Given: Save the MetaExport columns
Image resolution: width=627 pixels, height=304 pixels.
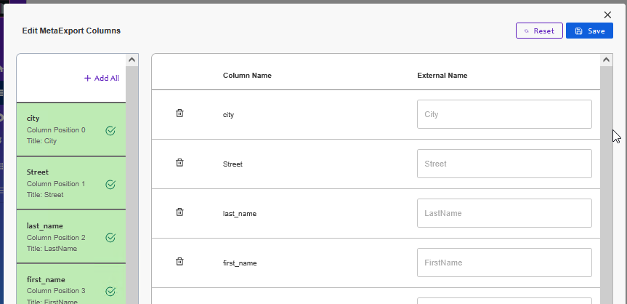Looking at the screenshot, I should [589, 31].
